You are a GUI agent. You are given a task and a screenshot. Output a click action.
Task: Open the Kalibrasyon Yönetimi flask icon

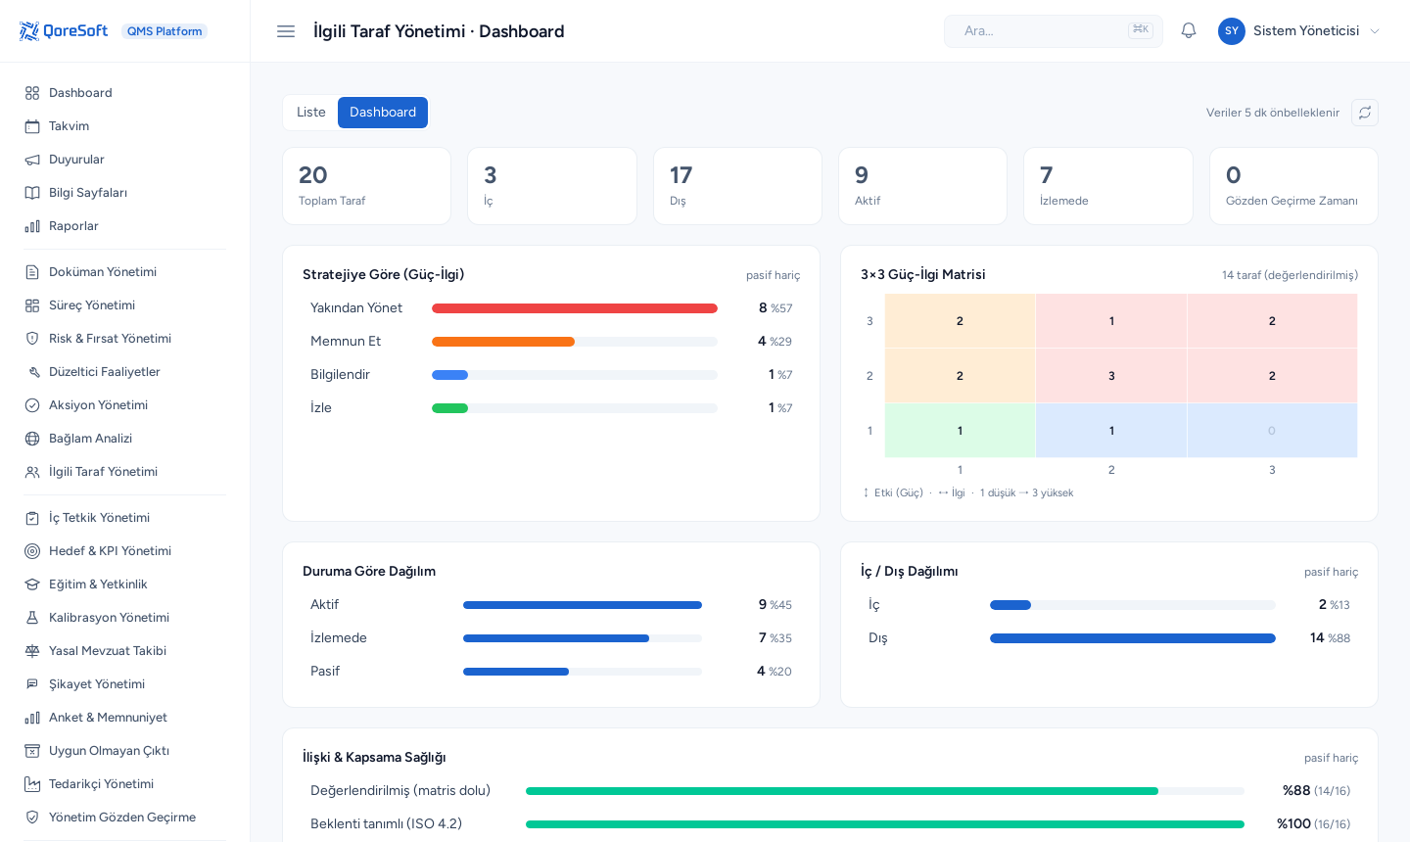32,618
